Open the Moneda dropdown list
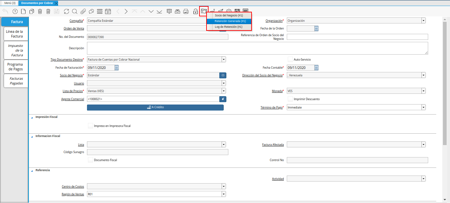 pos(423,91)
